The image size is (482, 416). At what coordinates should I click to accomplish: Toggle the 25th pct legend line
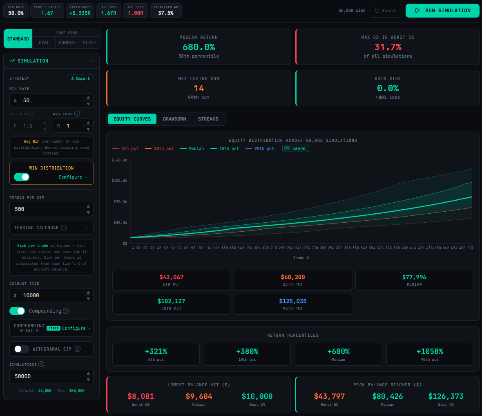[159, 148]
